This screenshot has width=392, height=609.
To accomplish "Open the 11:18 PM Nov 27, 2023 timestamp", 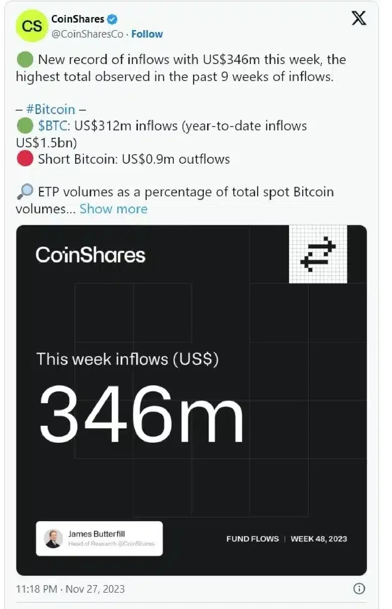I will coord(70,589).
